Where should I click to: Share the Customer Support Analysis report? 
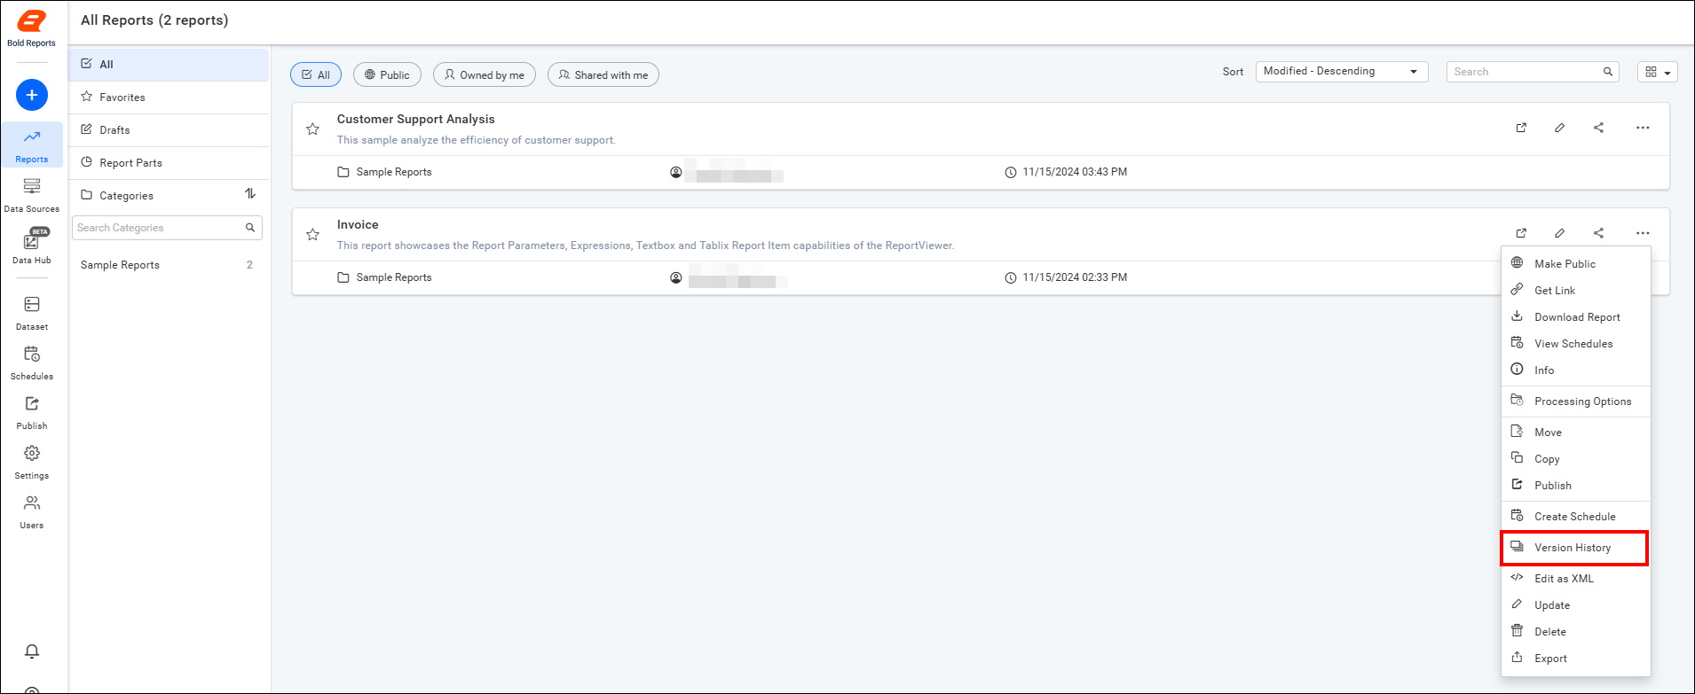(1598, 128)
